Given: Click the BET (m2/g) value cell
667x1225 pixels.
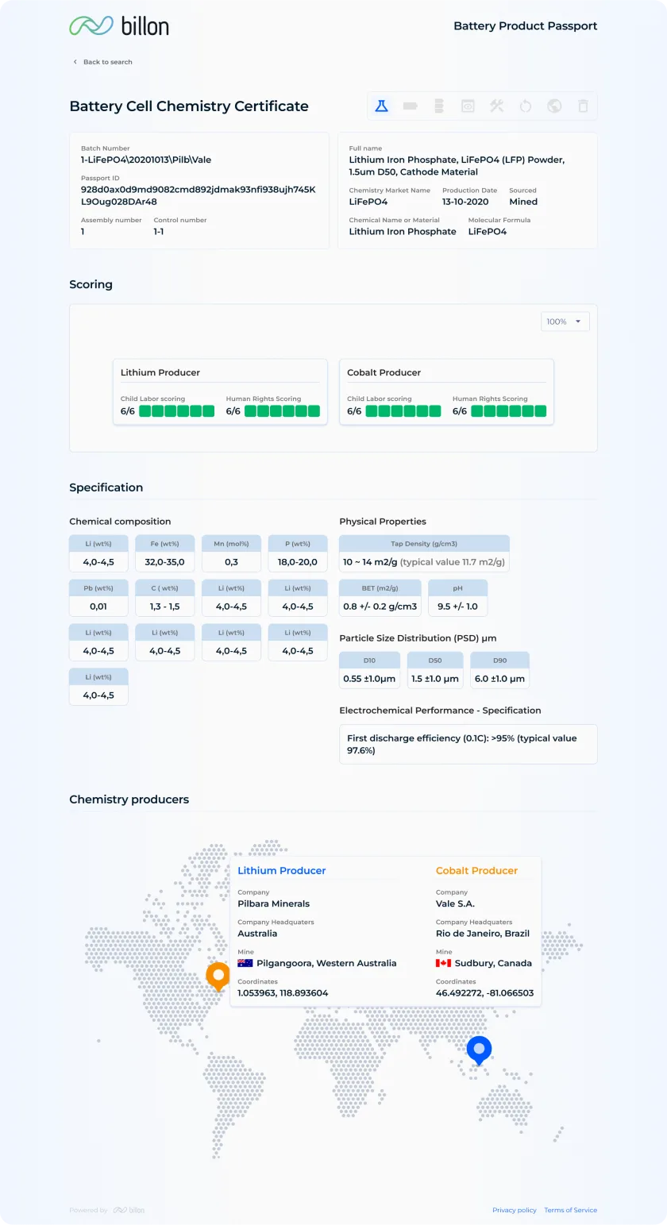Looking at the screenshot, I should (x=380, y=598).
